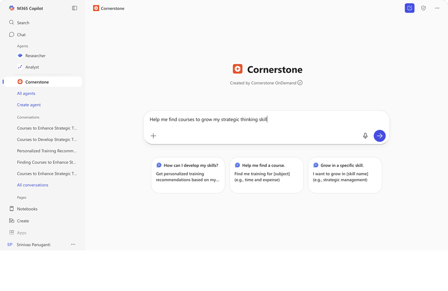Click the All agents link

[26, 93]
